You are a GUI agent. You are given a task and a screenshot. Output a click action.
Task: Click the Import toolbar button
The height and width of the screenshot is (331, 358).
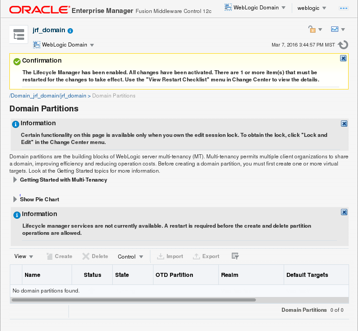(x=170, y=256)
